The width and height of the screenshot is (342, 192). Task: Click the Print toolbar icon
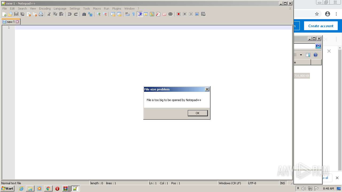(41, 14)
